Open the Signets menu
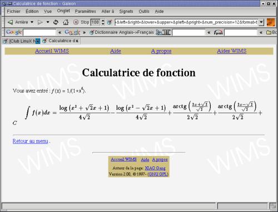Viewport: 278px width, 212px height. click(x=126, y=12)
